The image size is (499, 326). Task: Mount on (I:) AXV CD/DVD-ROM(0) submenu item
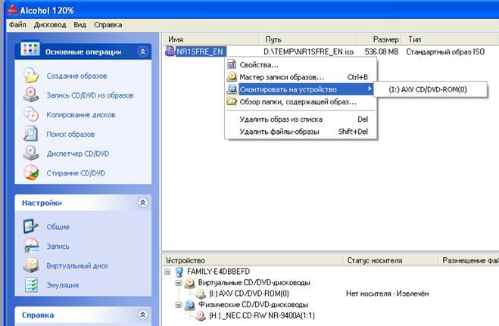pyautogui.click(x=430, y=89)
